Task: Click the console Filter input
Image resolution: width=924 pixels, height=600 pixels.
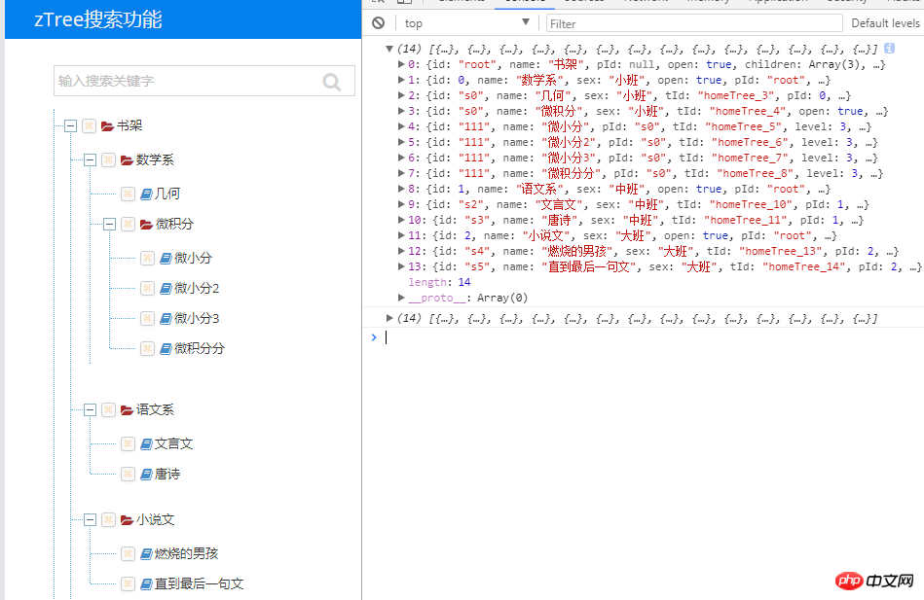Action: (694, 23)
